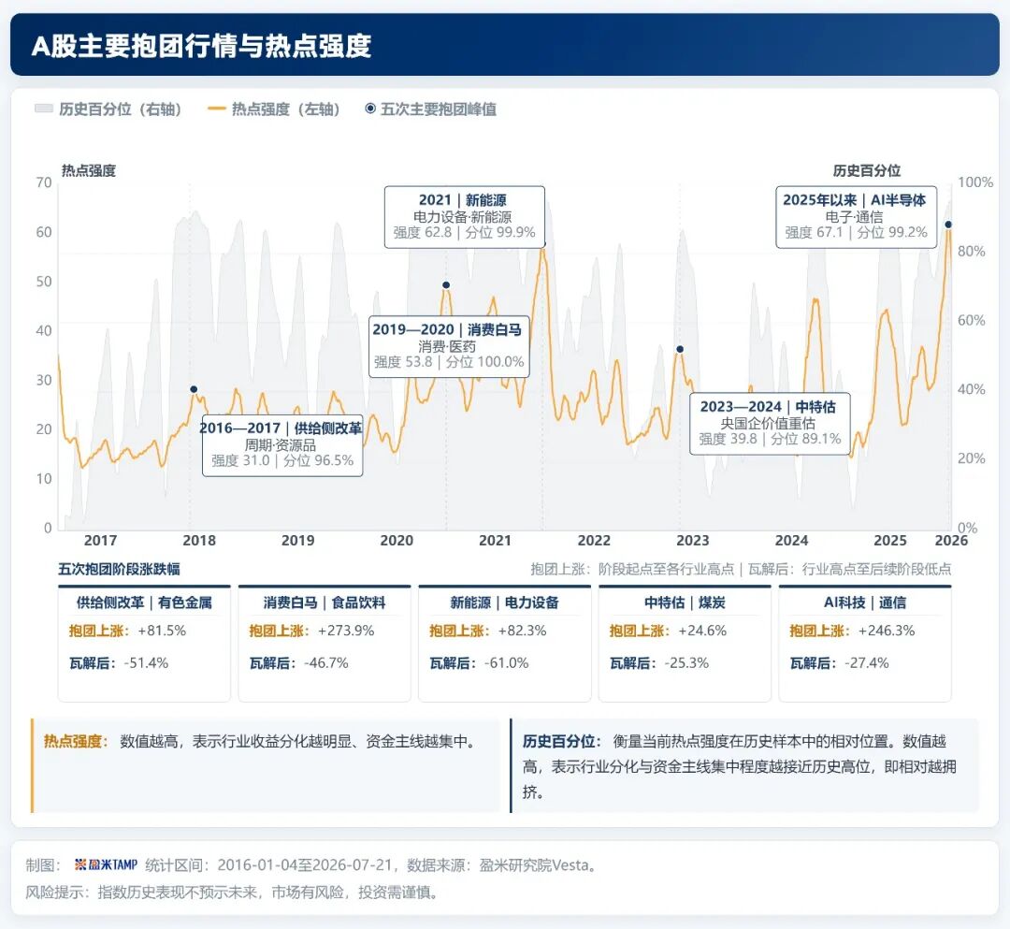Click the 2022 label on the x-axis
Viewport: 1010px width, 929px height.
click(594, 541)
